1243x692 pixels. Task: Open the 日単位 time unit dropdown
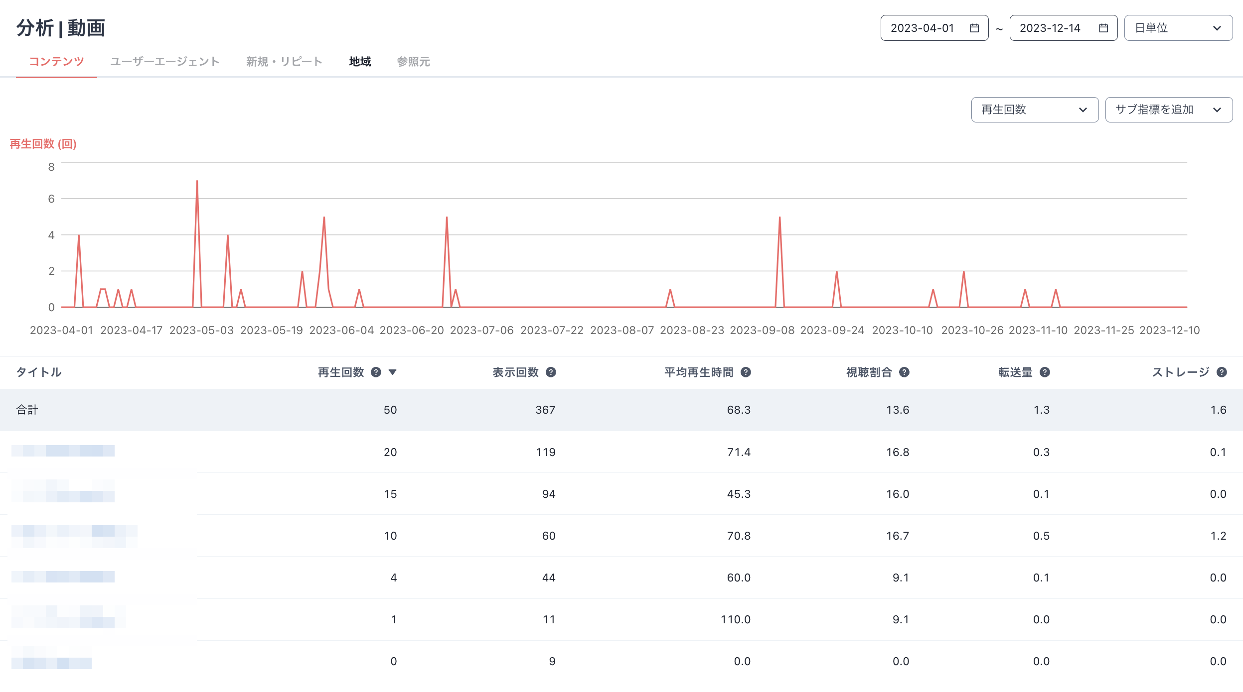click(1178, 28)
